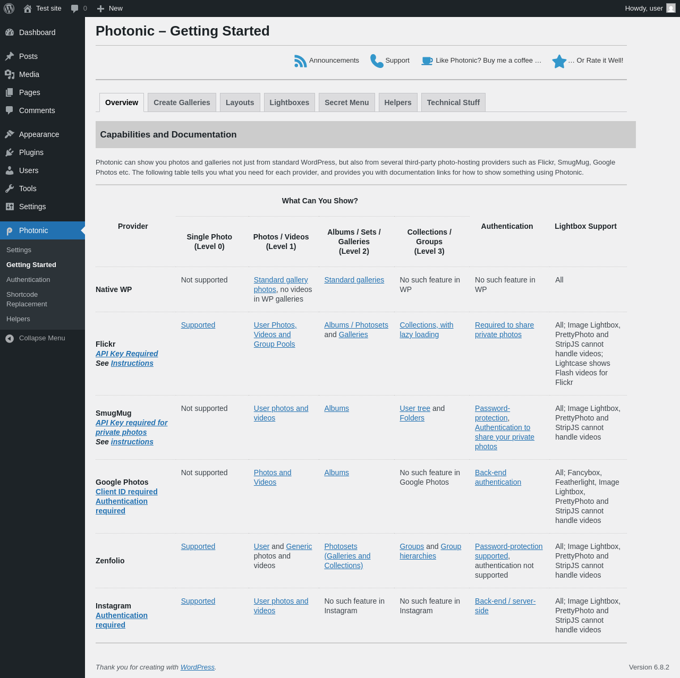The width and height of the screenshot is (680, 678).
Task: Open Flickr Galleries link
Action: [353, 334]
